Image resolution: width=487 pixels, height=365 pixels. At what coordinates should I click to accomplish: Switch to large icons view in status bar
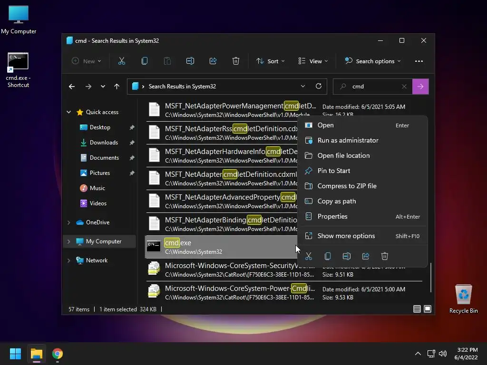click(428, 309)
